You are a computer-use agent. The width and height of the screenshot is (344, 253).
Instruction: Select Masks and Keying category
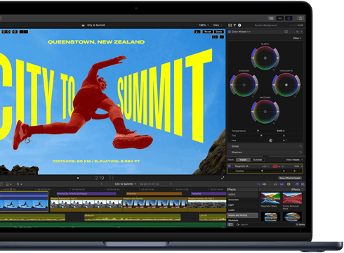coord(243,215)
